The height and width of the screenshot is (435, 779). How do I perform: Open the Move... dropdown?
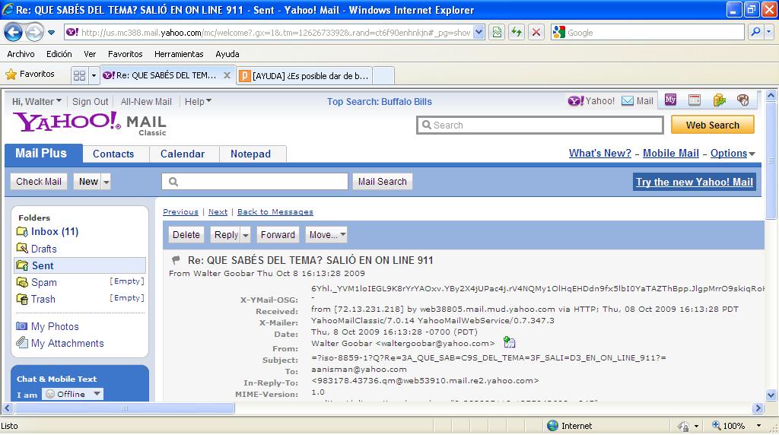tap(326, 234)
